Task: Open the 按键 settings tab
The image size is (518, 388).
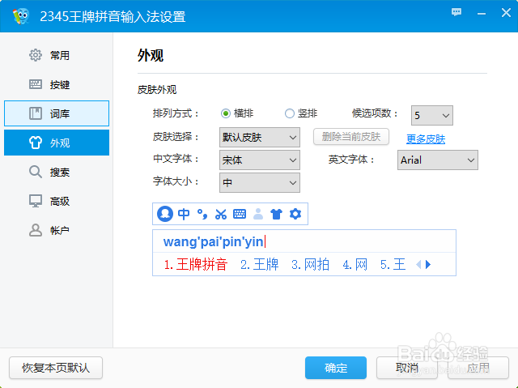Action: tap(57, 84)
